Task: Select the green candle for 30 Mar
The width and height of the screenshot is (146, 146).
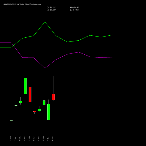Action: (x=44, y=103)
